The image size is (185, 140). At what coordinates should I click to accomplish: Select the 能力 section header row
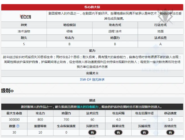(x=92, y=51)
